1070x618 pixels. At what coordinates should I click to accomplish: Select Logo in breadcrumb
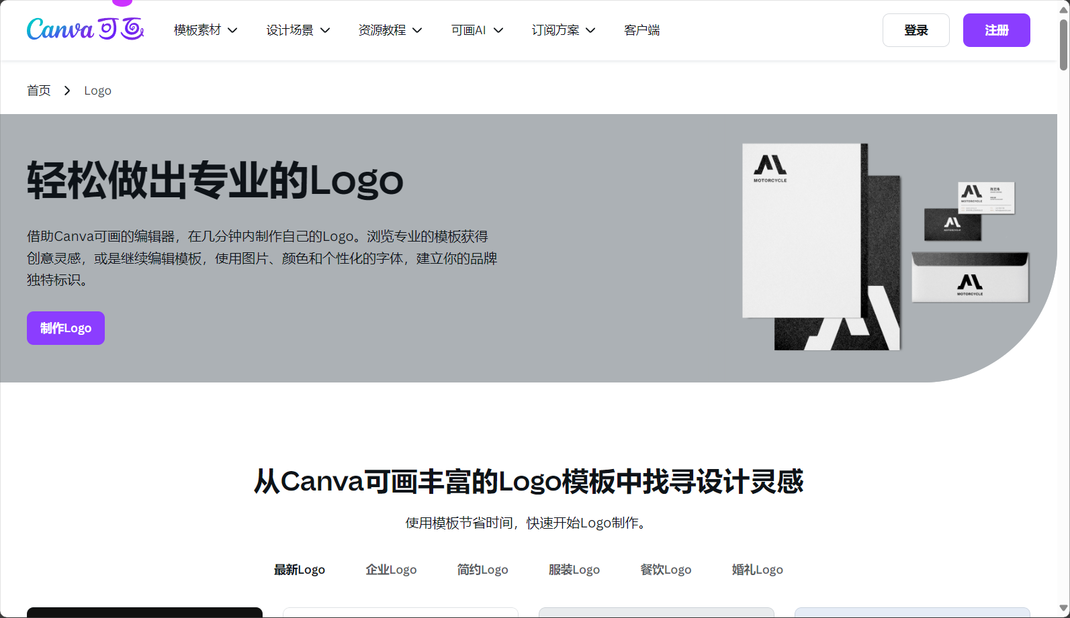click(97, 91)
